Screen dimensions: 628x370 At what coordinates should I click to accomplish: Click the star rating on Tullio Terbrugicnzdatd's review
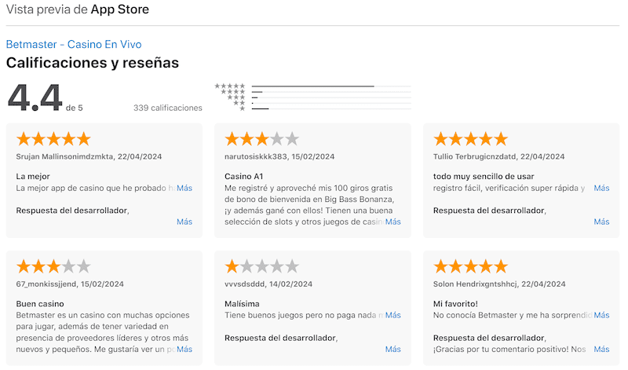tap(470, 139)
